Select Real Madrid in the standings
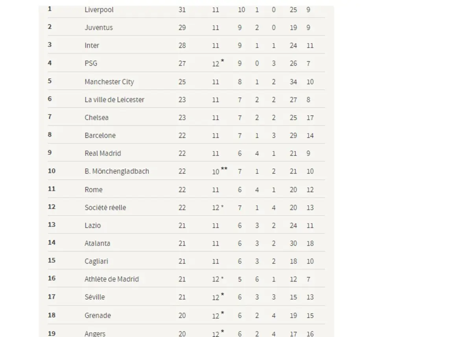 click(103, 154)
